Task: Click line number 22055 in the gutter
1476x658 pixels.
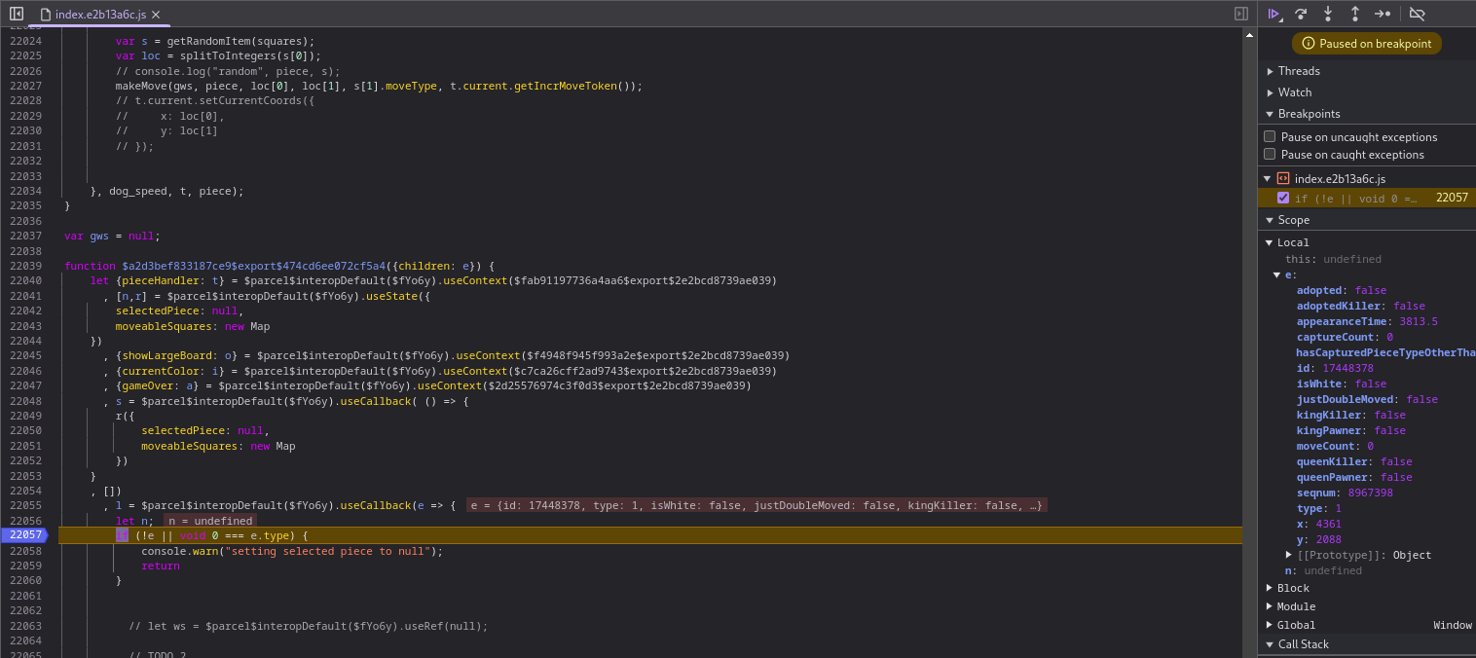Action: pos(25,505)
